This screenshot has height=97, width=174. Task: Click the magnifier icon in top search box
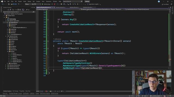click(82, 1)
